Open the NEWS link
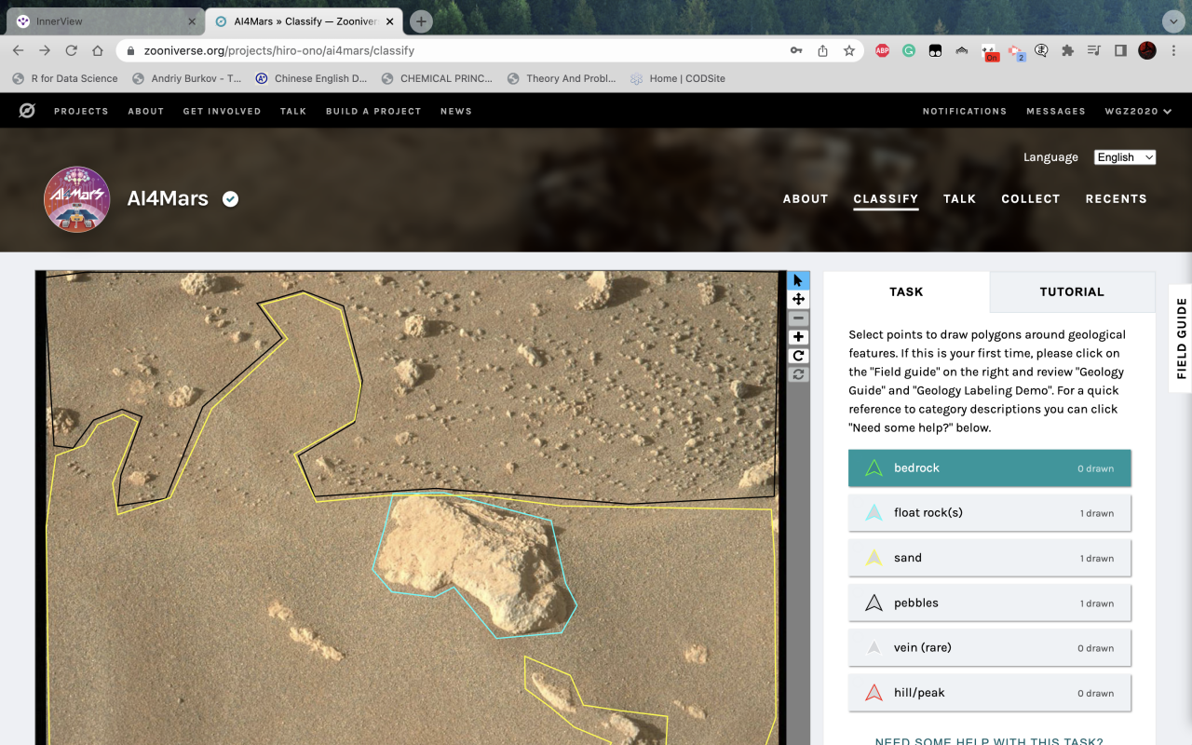1192x745 pixels. click(x=456, y=111)
